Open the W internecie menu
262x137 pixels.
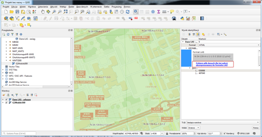pos(96,7)
